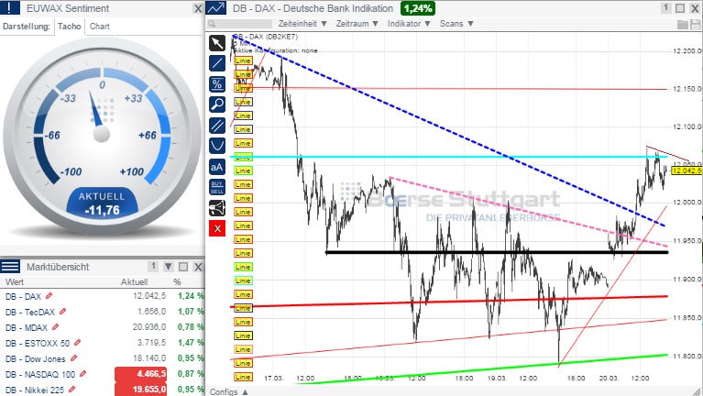Open the DB - MDAX row
703x396 pixels.
tap(103, 327)
